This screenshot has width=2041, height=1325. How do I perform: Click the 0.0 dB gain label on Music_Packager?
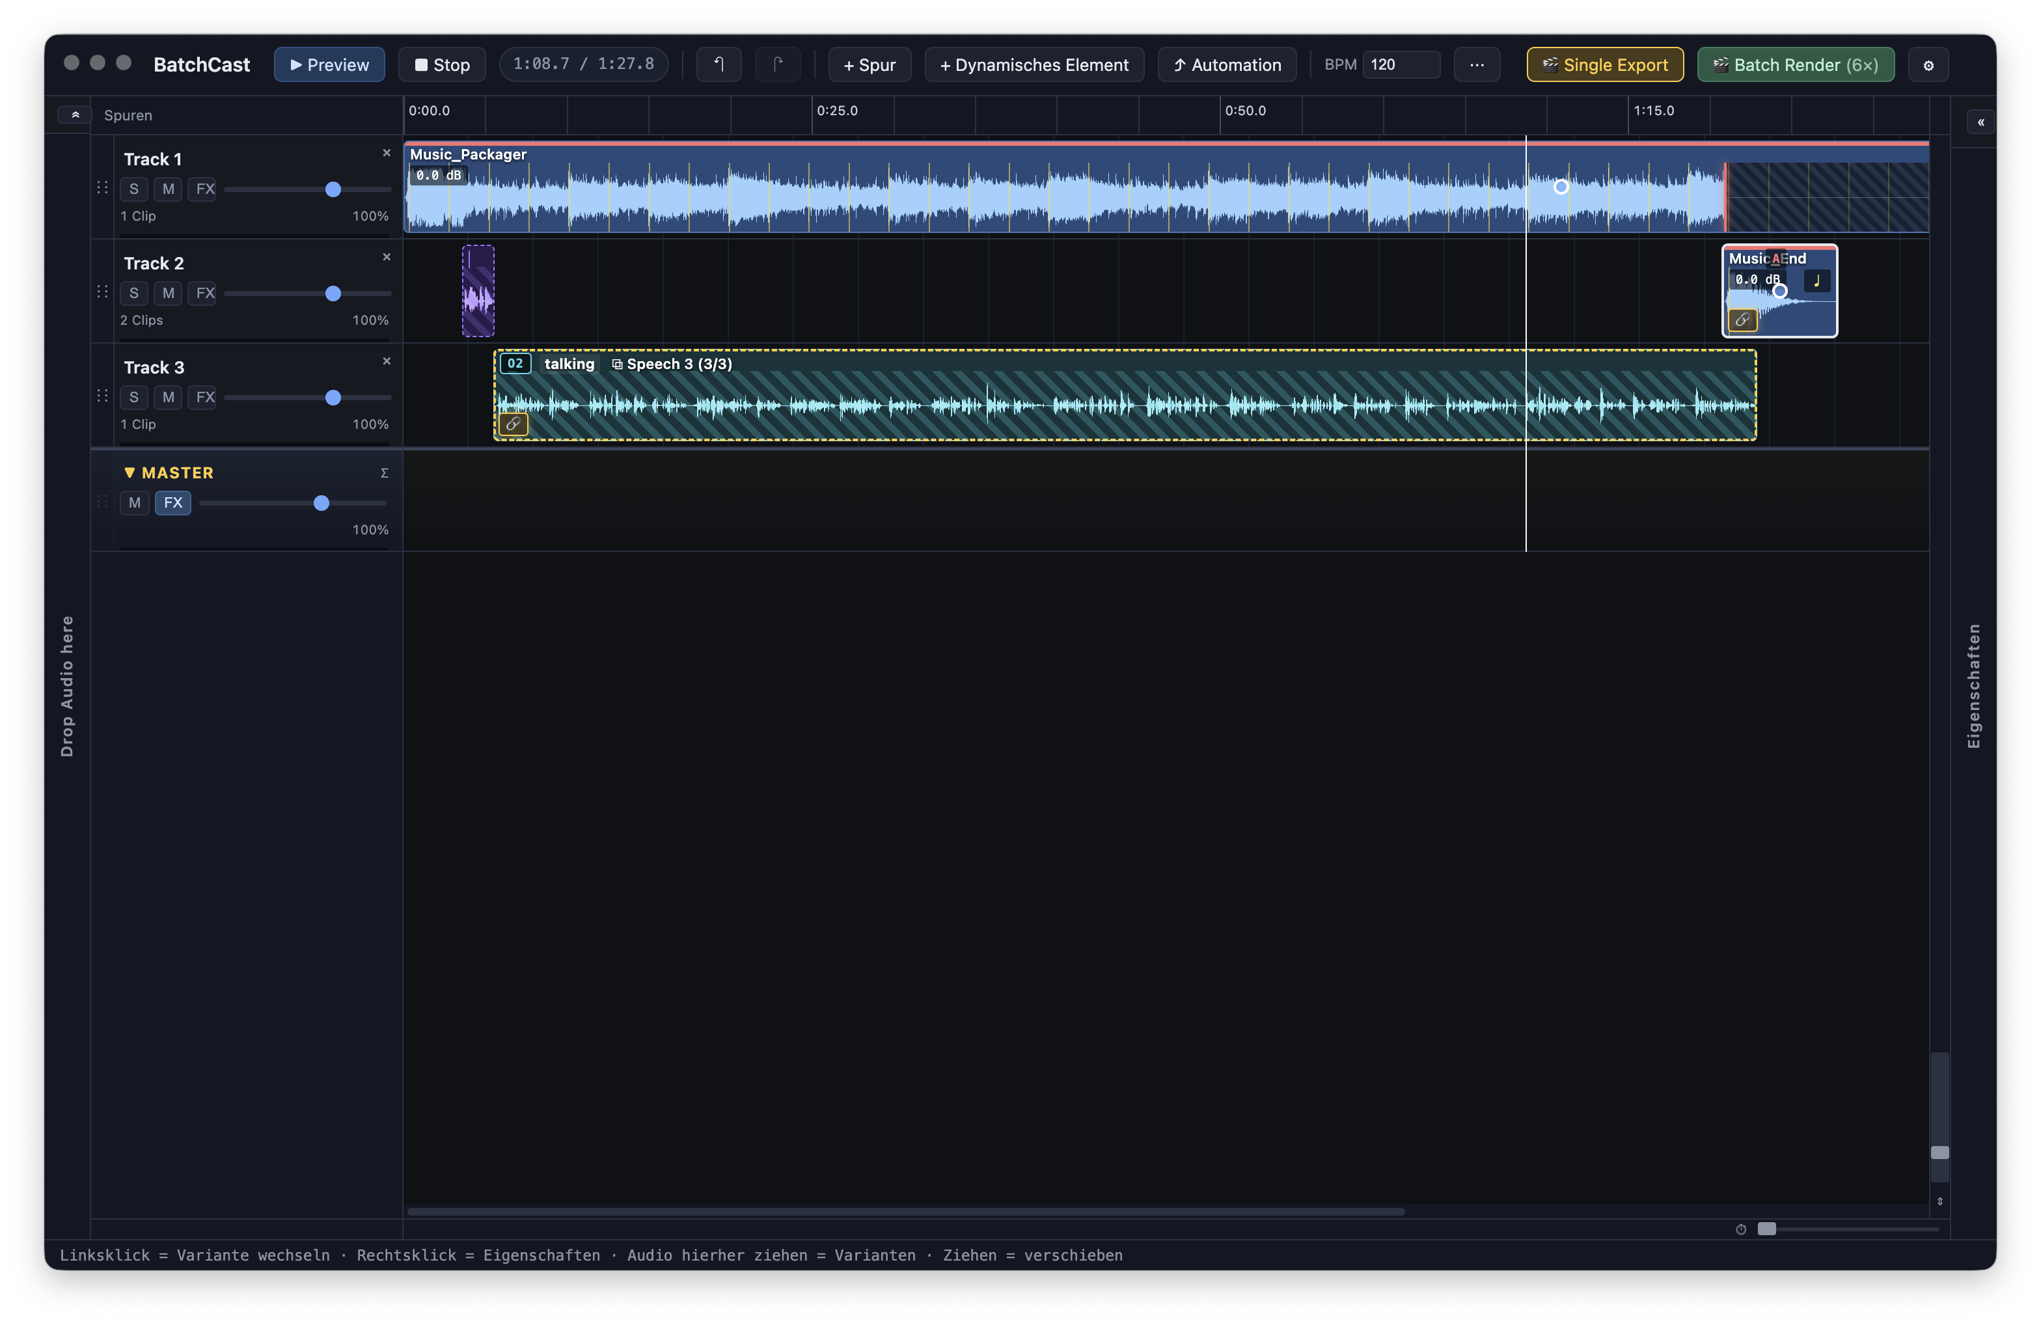(439, 175)
